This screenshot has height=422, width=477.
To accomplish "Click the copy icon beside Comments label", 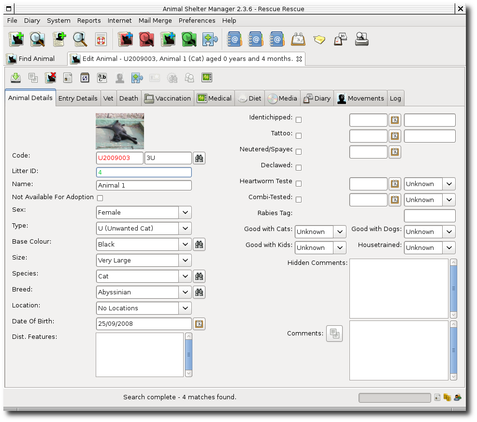I will point(334,334).
